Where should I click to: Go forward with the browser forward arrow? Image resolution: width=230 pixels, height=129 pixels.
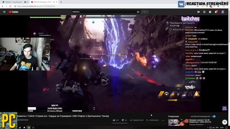6,6
